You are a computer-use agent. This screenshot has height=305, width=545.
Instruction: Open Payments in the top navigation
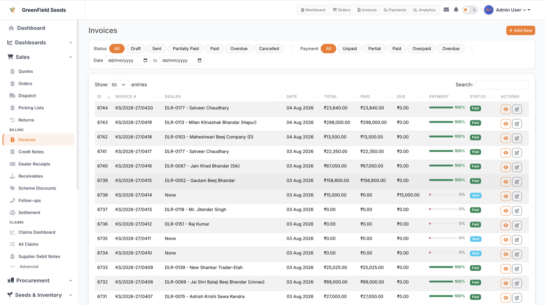395,10
